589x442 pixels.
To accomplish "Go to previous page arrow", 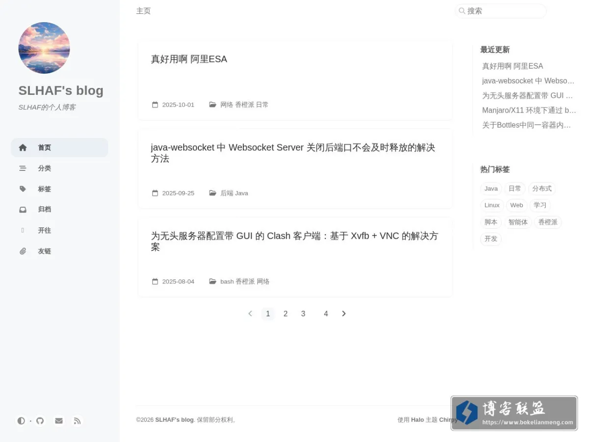I will (250, 313).
